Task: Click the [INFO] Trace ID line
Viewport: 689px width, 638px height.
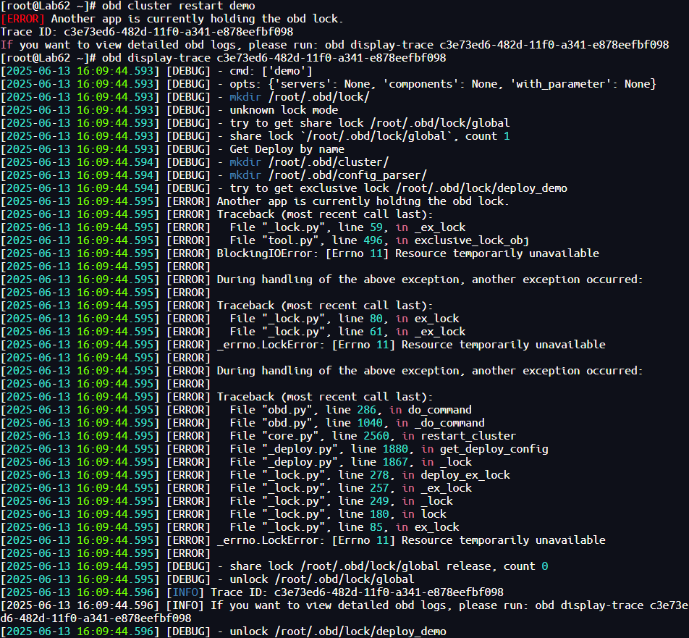Action: 252,592
